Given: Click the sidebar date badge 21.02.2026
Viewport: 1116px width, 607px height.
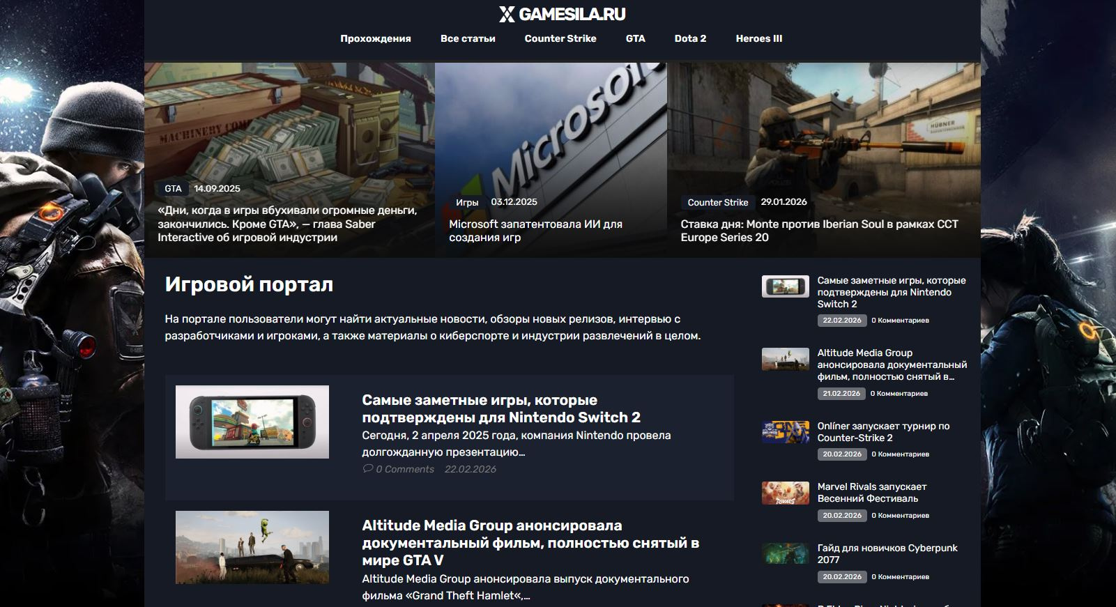Looking at the screenshot, I should (x=841, y=394).
